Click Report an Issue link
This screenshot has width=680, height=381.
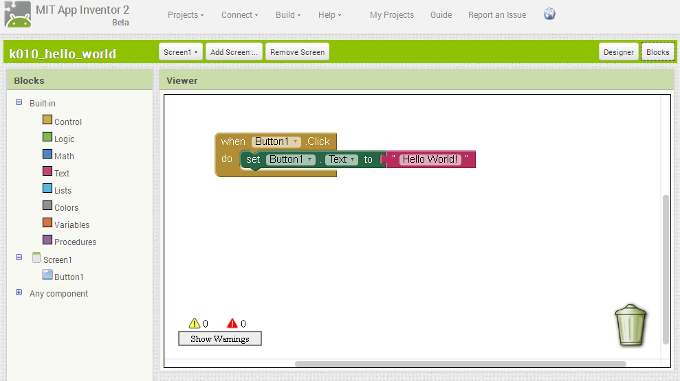point(497,14)
